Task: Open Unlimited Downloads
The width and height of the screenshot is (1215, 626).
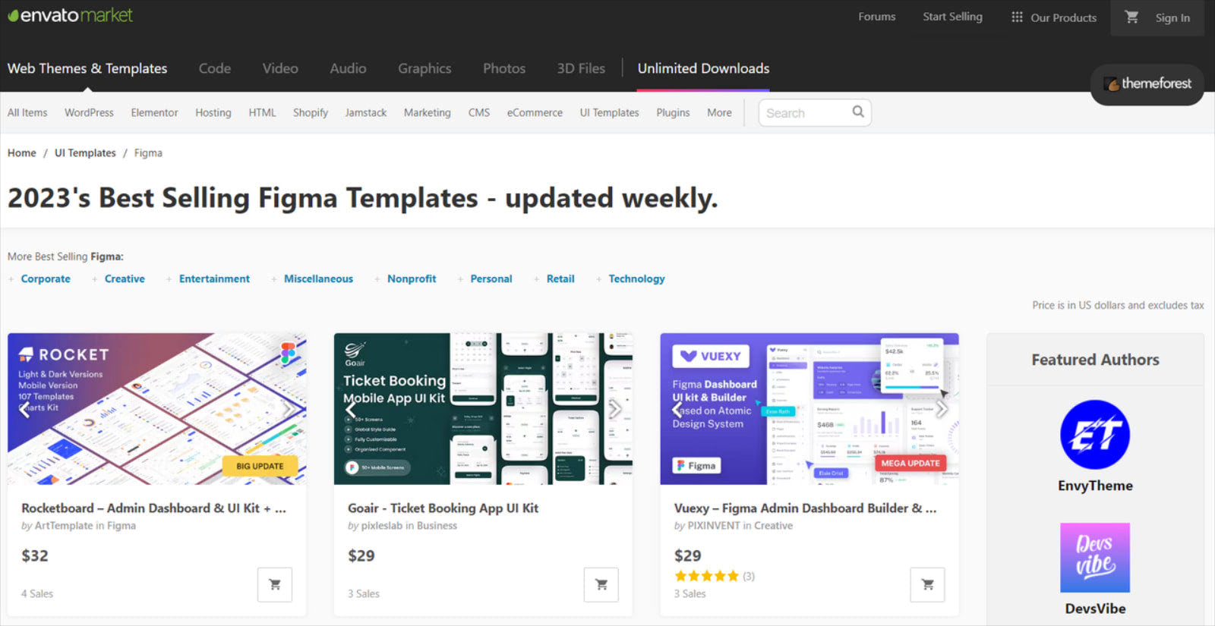Action: pos(703,68)
